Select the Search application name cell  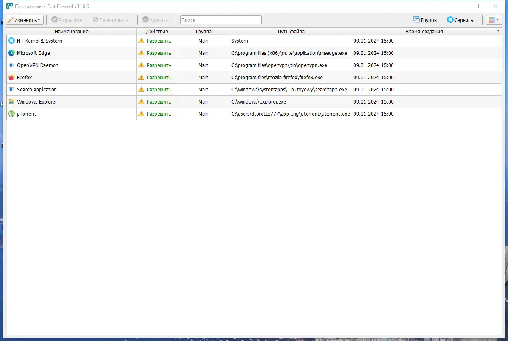coord(71,90)
